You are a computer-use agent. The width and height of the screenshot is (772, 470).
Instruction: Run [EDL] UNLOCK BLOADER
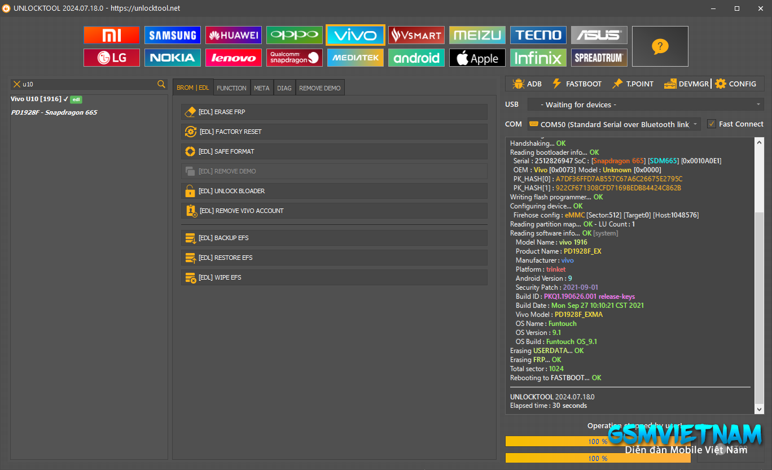(334, 191)
